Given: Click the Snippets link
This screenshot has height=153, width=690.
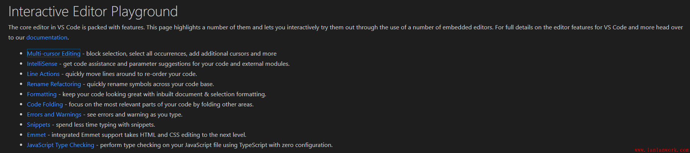Looking at the screenshot, I should (x=38, y=125).
